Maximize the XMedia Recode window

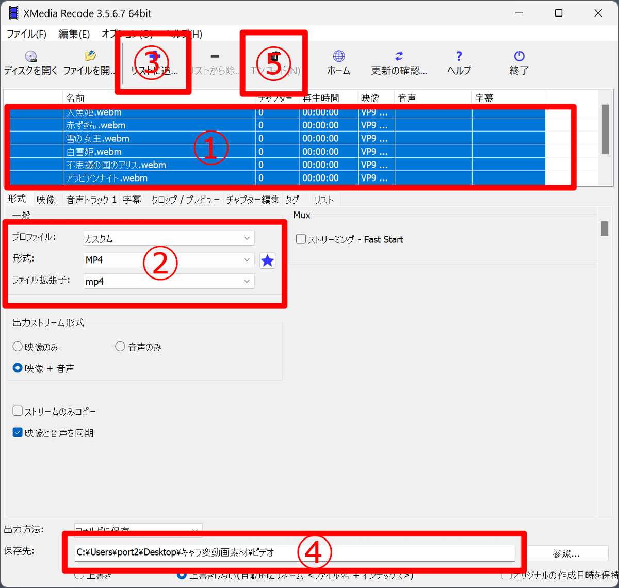(x=559, y=13)
